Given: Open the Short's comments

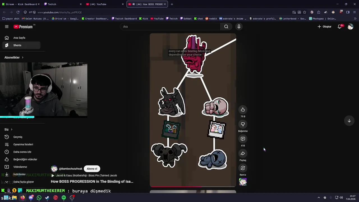Looking at the screenshot, I should point(243,139).
